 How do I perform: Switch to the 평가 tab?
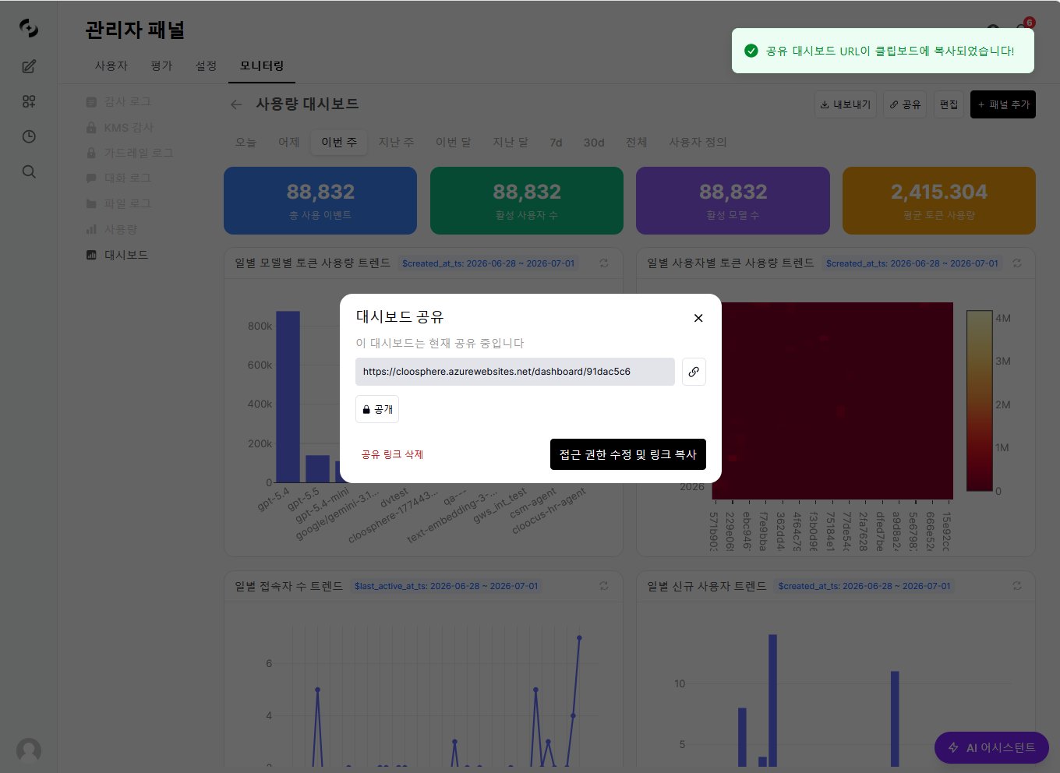click(x=161, y=66)
